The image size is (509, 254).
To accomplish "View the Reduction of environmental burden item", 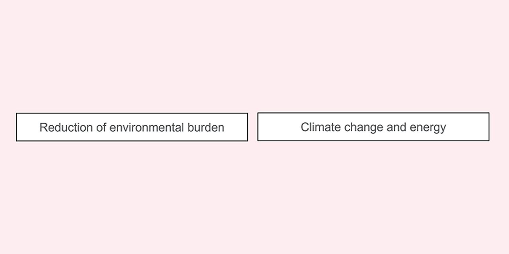I will (x=132, y=127).
